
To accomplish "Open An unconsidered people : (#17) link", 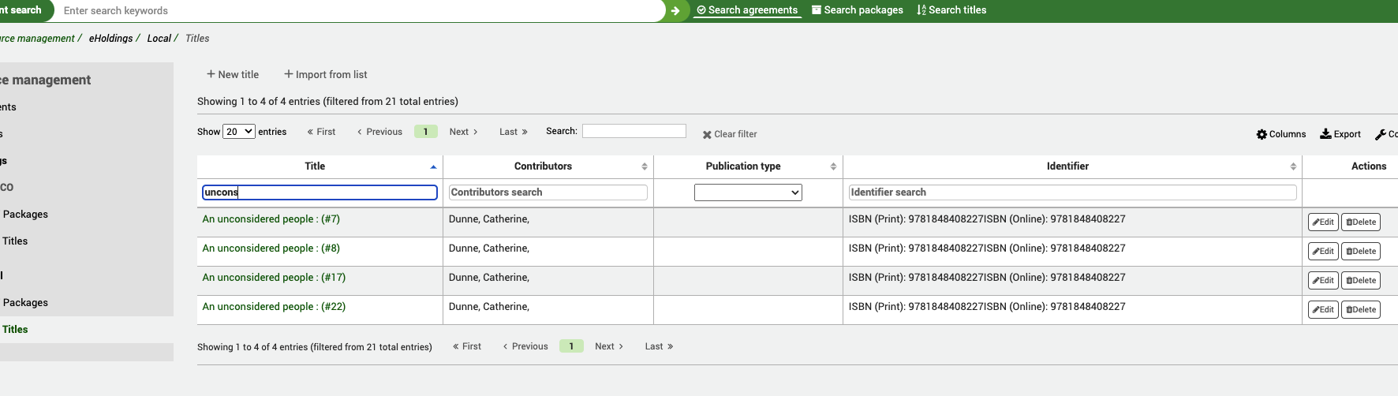I will tap(274, 278).
